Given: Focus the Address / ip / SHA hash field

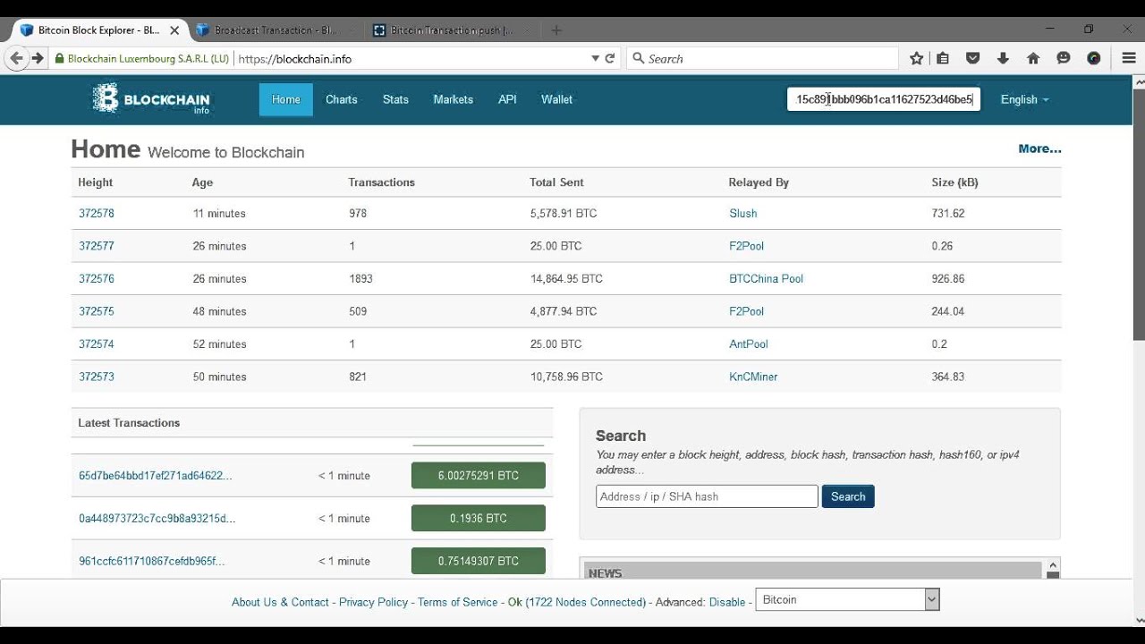Looking at the screenshot, I should pos(707,496).
